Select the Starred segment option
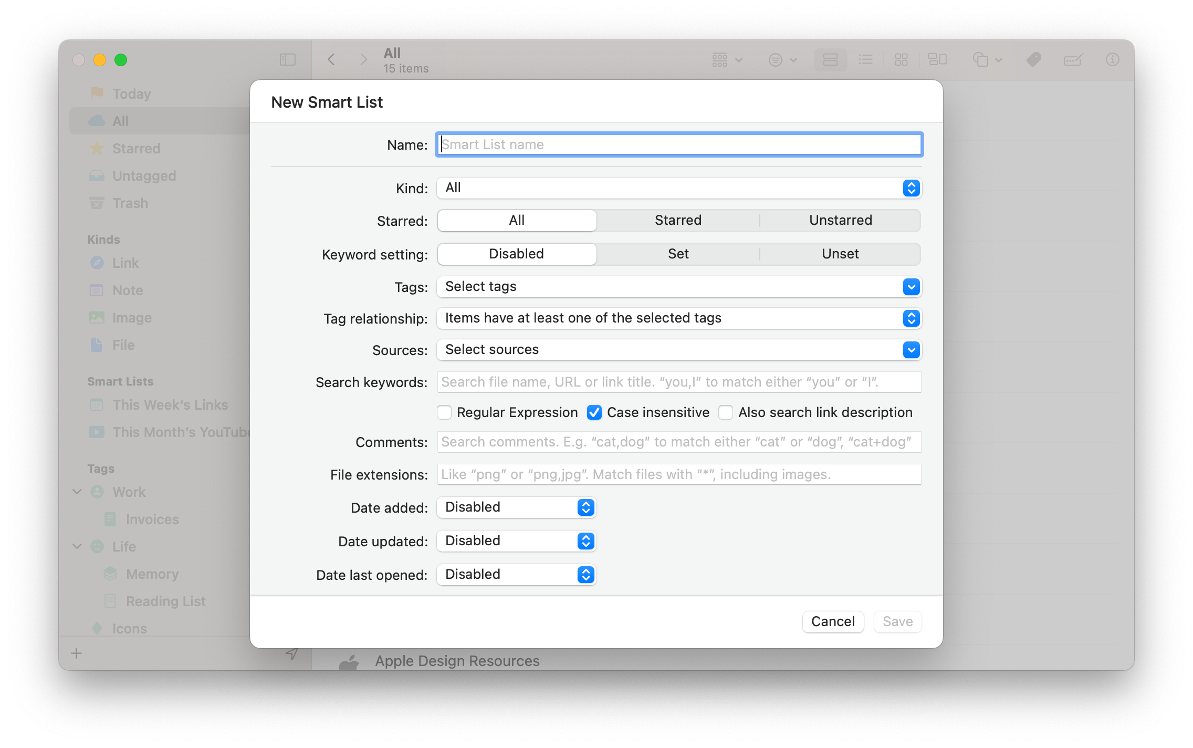 point(678,220)
